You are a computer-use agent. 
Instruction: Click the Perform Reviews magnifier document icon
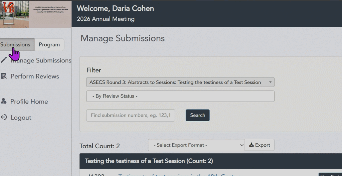[4, 76]
